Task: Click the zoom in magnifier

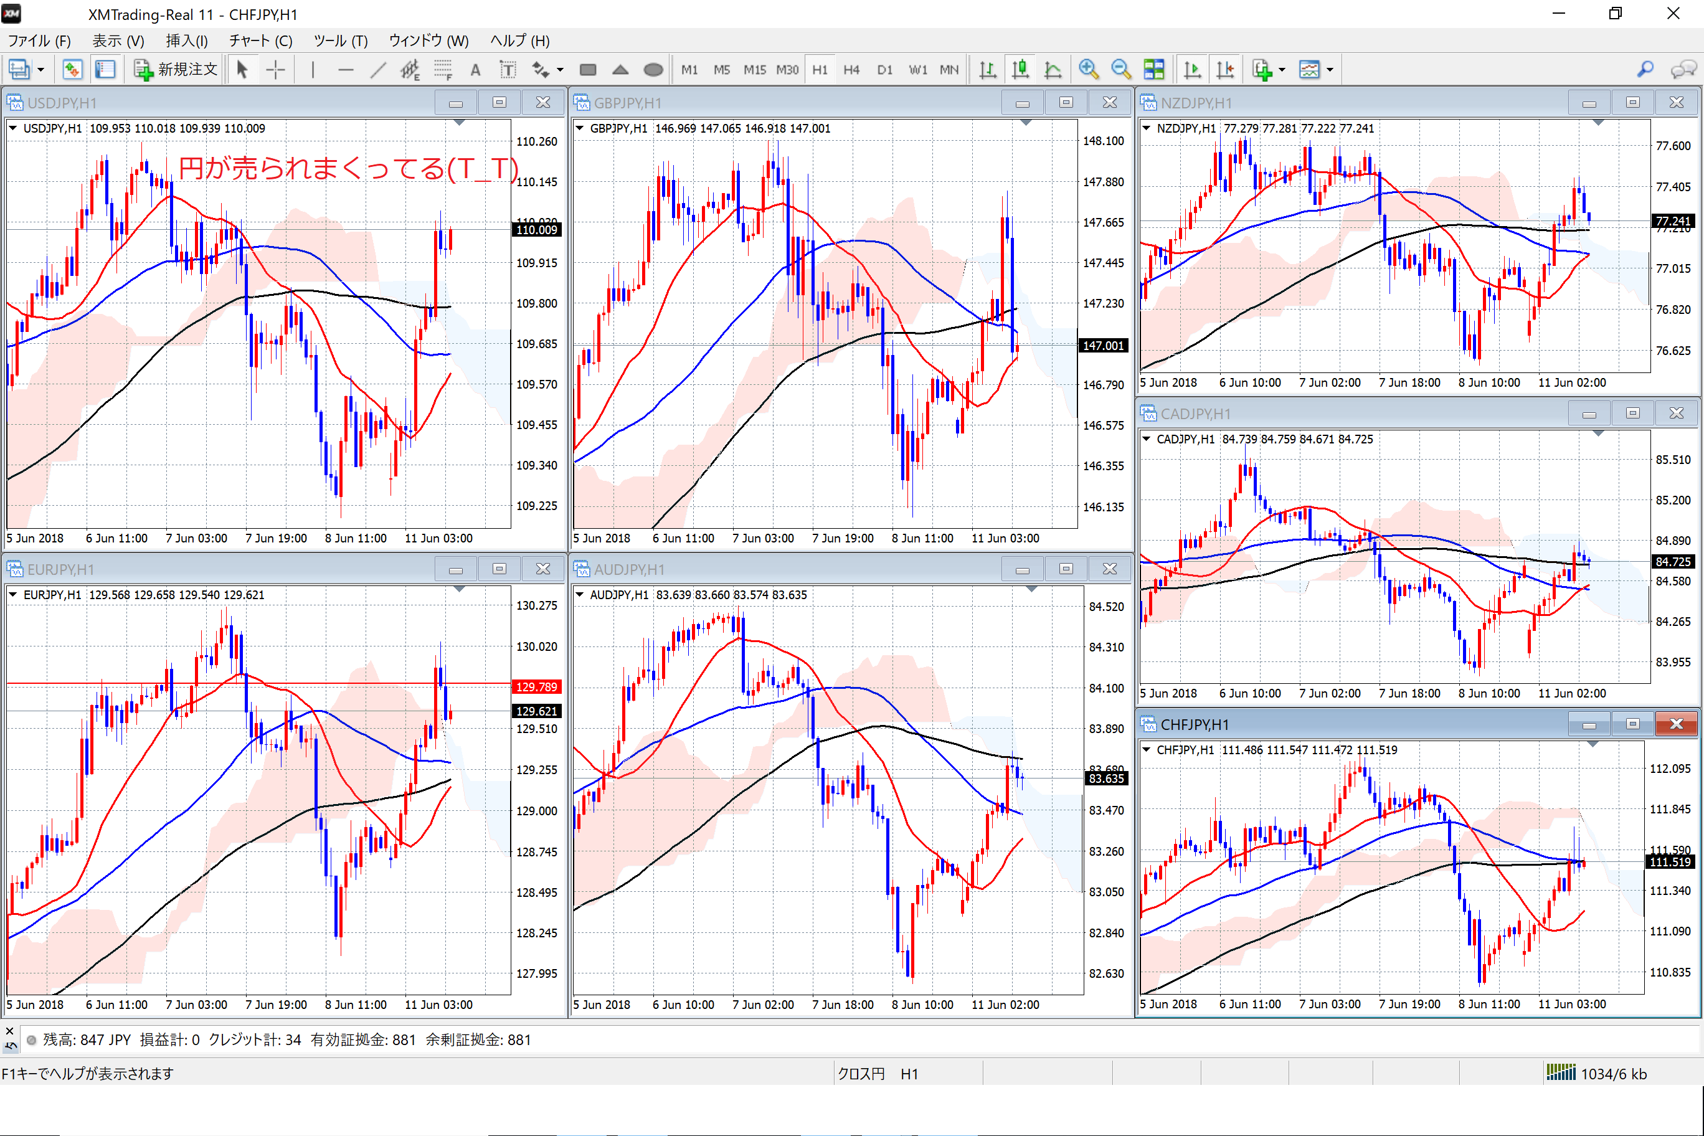Action: (x=1087, y=70)
